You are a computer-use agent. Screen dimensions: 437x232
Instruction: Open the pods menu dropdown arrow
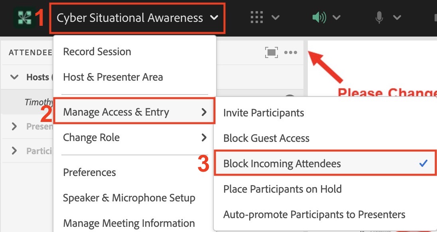tap(275, 18)
